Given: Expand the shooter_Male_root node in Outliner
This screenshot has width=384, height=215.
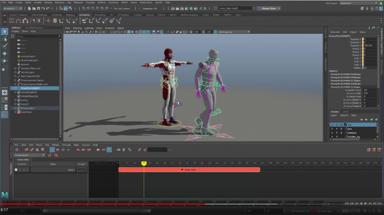Looking at the screenshot, I should [x=15, y=68].
